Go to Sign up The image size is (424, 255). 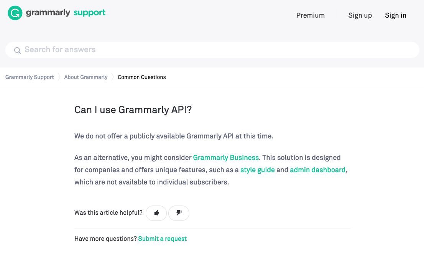click(360, 15)
